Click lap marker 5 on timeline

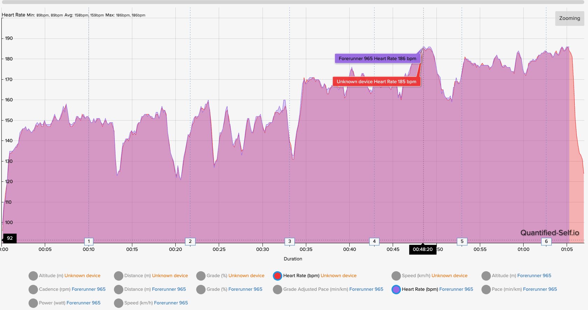click(x=462, y=241)
